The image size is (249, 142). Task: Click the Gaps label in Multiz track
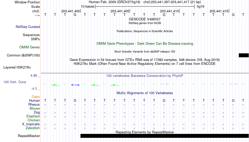[x=36, y=97]
